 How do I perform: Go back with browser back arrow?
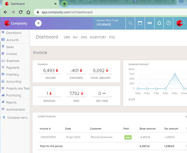click(5, 12)
